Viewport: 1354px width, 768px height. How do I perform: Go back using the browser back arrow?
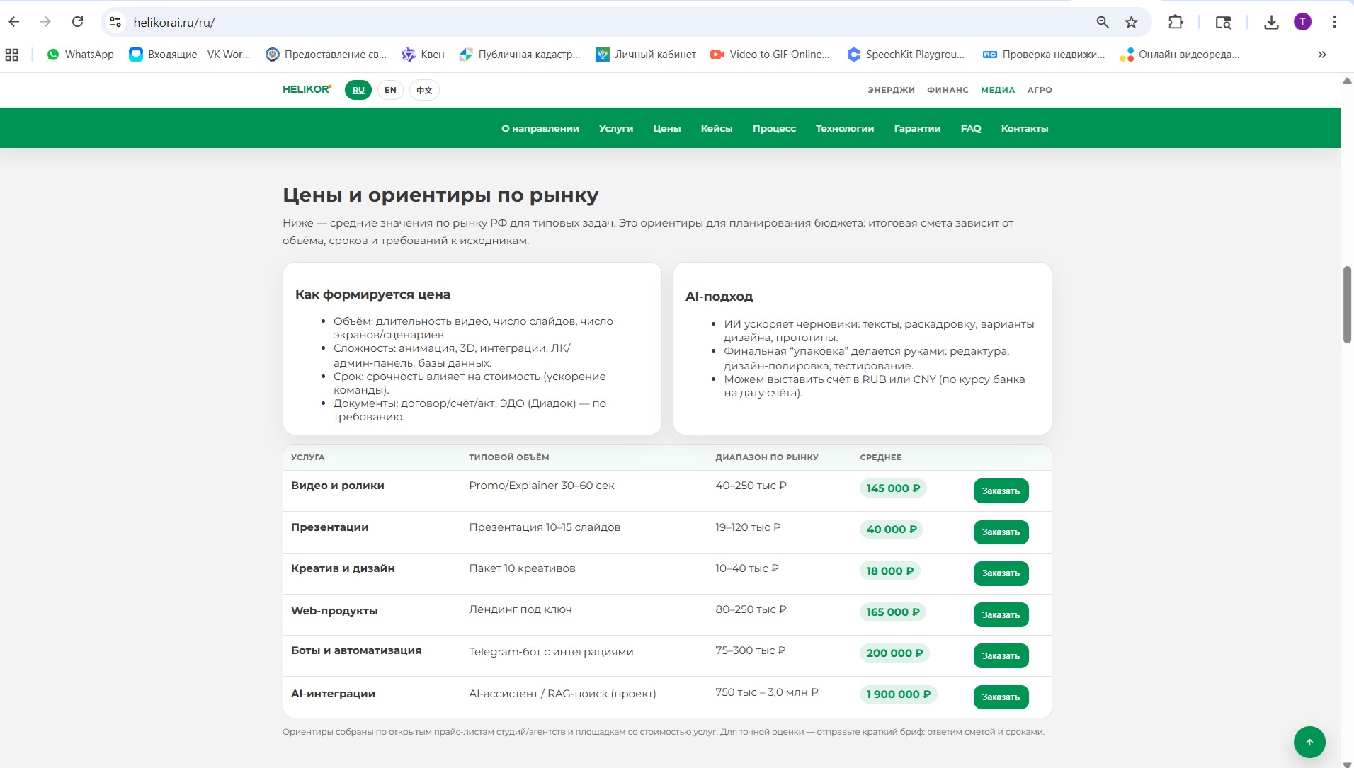pyautogui.click(x=14, y=22)
